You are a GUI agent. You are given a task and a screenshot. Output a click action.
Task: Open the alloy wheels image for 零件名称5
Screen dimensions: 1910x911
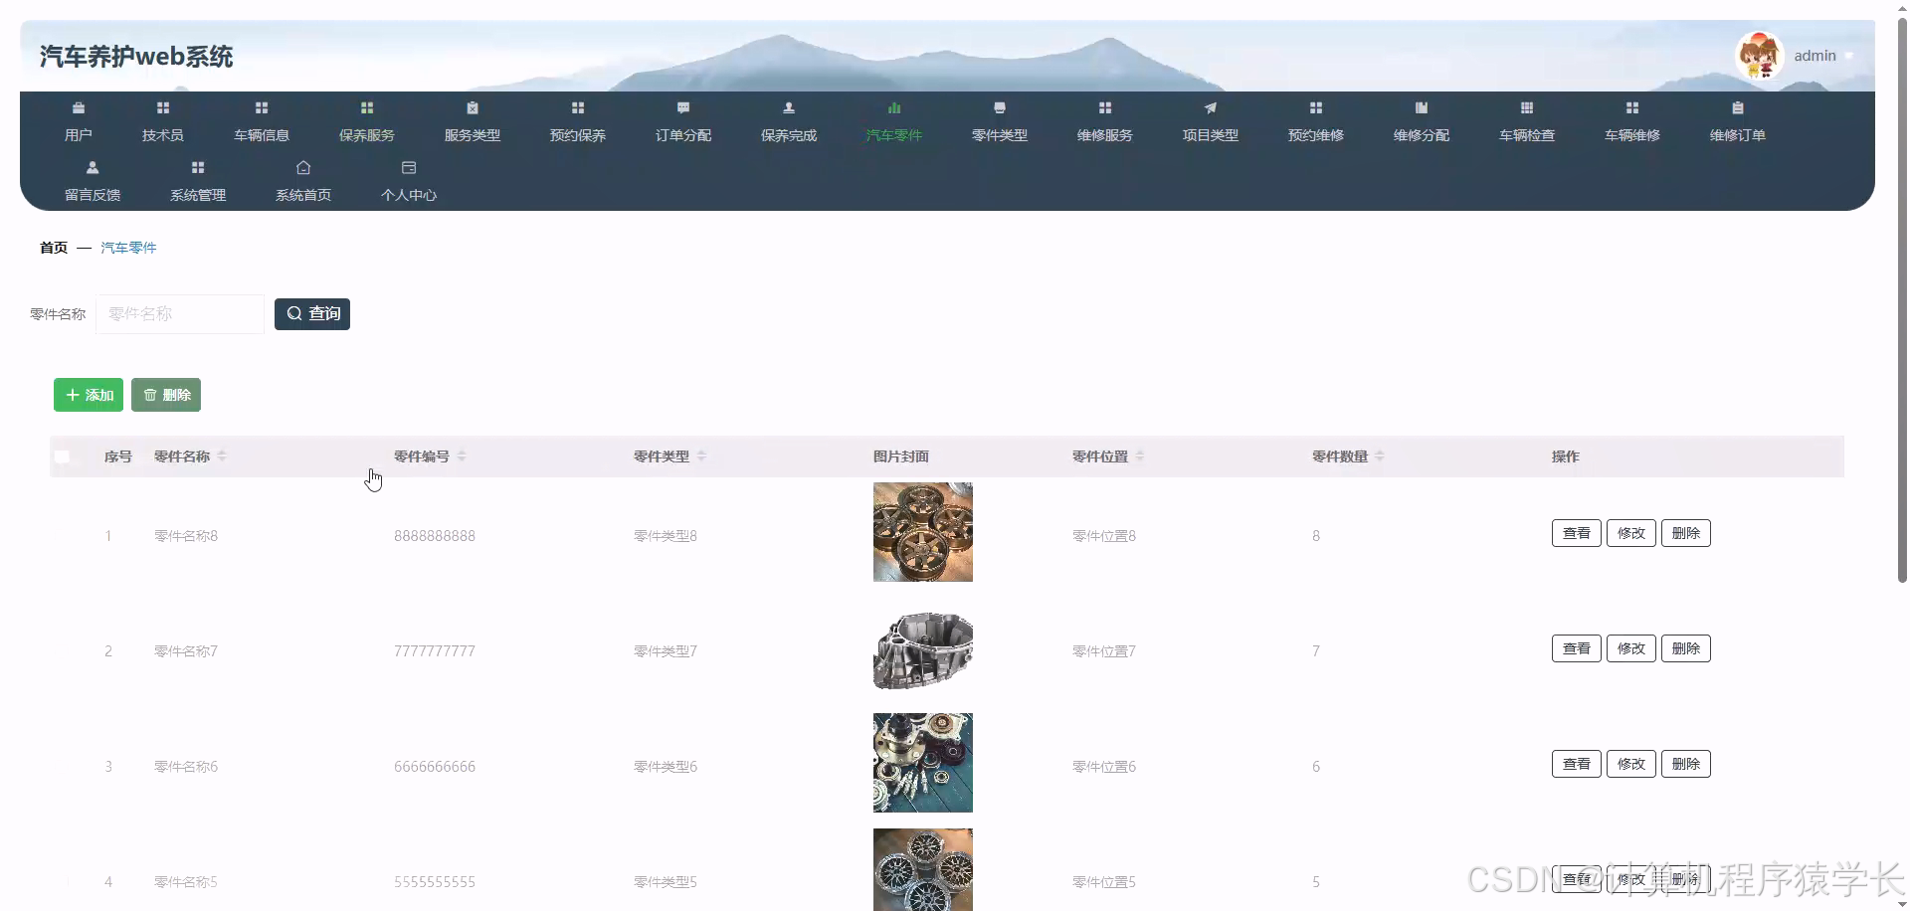click(x=923, y=870)
